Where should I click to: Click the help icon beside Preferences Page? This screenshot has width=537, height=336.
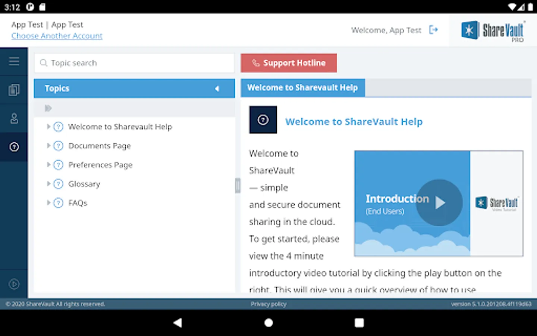click(x=59, y=165)
